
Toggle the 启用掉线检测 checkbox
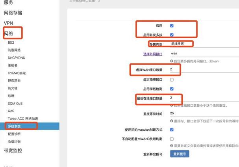pyautogui.click(x=172, y=89)
